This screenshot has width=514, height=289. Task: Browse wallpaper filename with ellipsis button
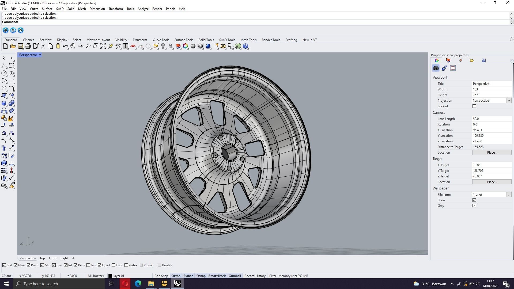click(509, 195)
